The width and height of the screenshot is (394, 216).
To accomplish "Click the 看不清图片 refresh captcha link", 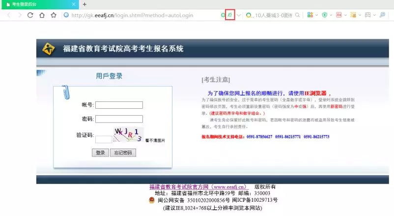I will [155, 141].
